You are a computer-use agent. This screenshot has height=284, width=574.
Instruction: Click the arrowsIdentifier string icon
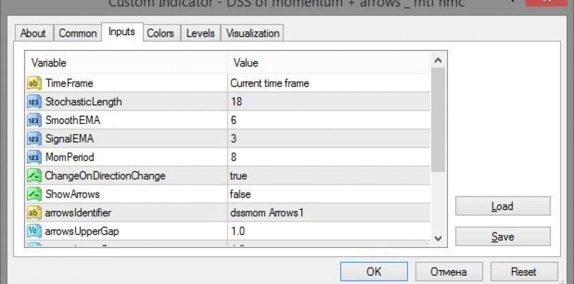[x=34, y=213]
